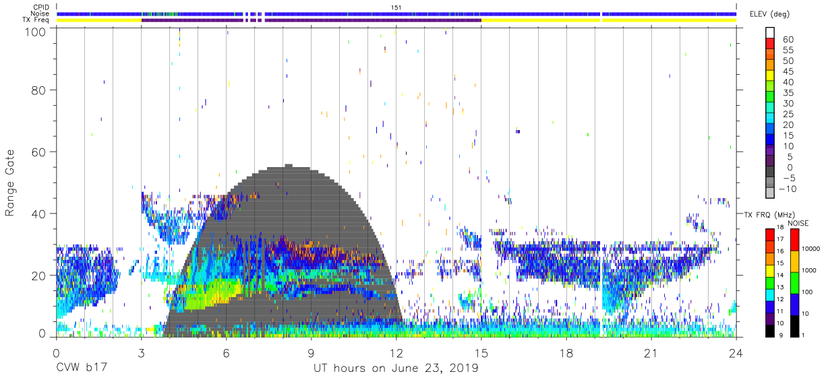This screenshot has width=828, height=382.
Task: Click the purple segment of the TX Freq strip
Action: pos(311,20)
